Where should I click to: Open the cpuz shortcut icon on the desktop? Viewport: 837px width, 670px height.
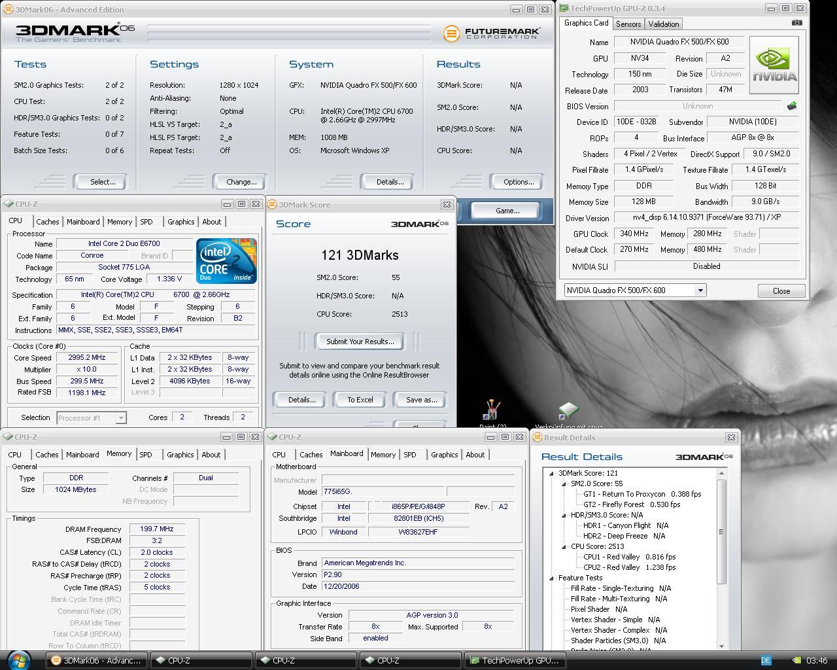pos(568,412)
